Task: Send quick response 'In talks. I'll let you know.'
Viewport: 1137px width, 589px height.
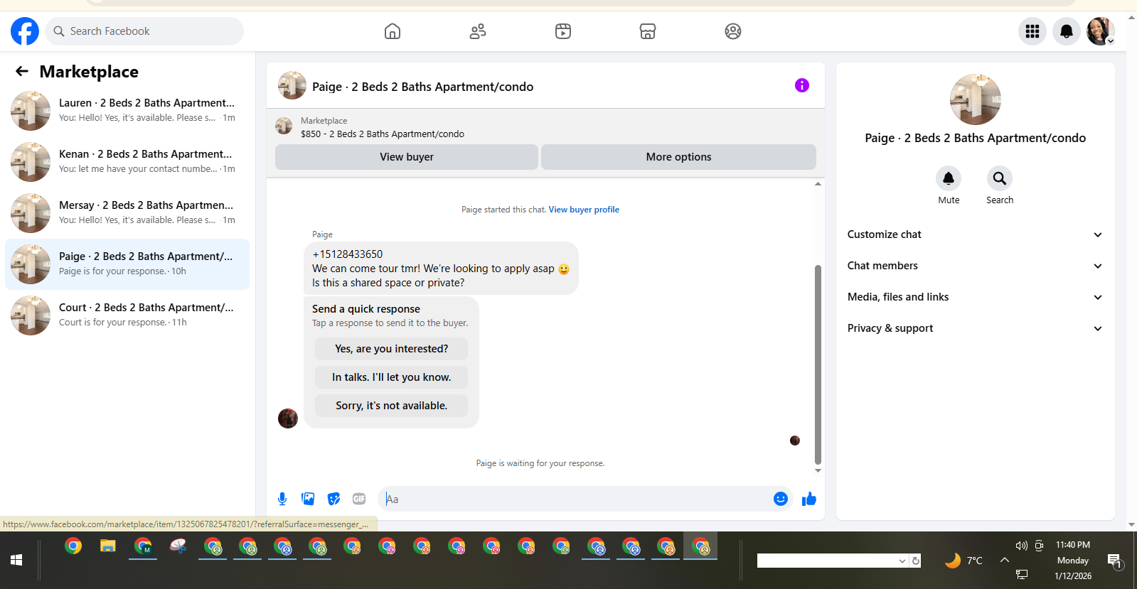Action: coord(391,377)
